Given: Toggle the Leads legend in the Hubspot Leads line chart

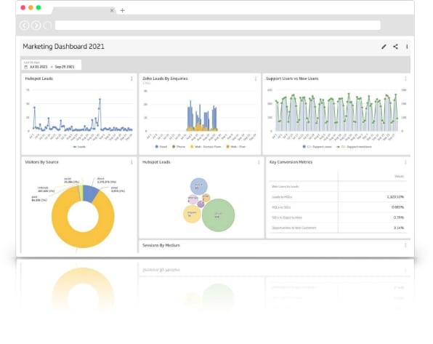Looking at the screenshot, I should [79, 147].
